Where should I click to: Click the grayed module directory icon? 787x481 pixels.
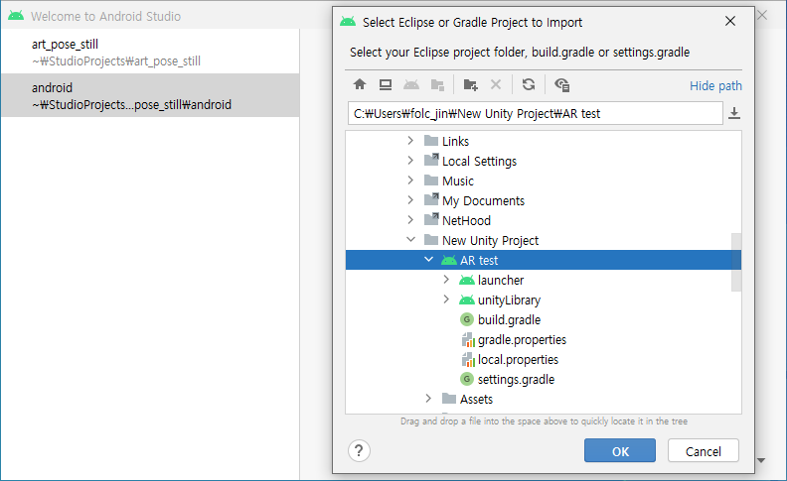coord(437,84)
